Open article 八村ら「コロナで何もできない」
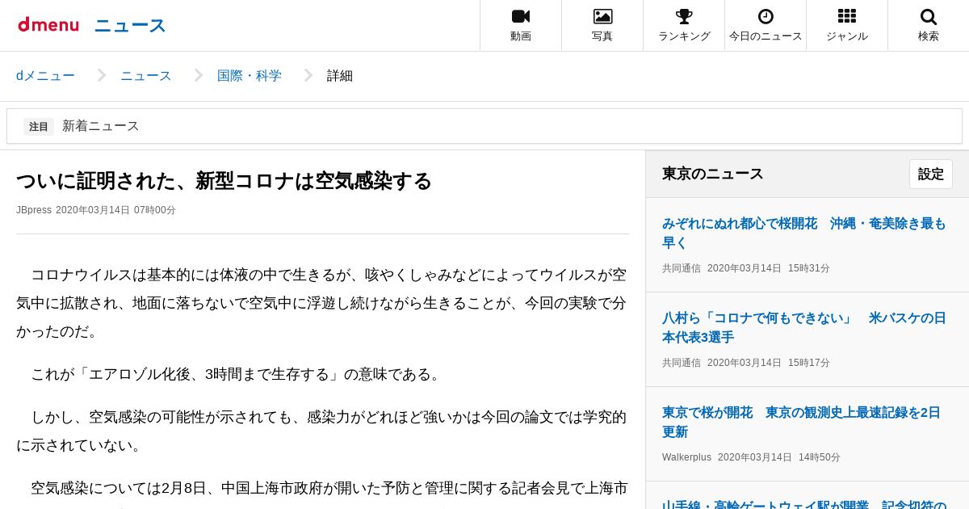Viewport: 969px width, 509px height. click(804, 327)
